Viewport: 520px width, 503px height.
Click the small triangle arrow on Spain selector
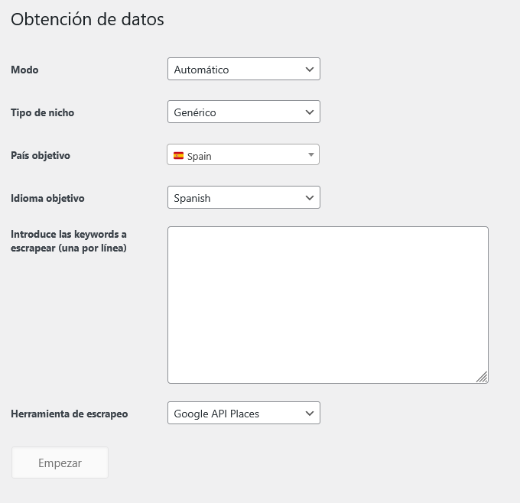310,154
